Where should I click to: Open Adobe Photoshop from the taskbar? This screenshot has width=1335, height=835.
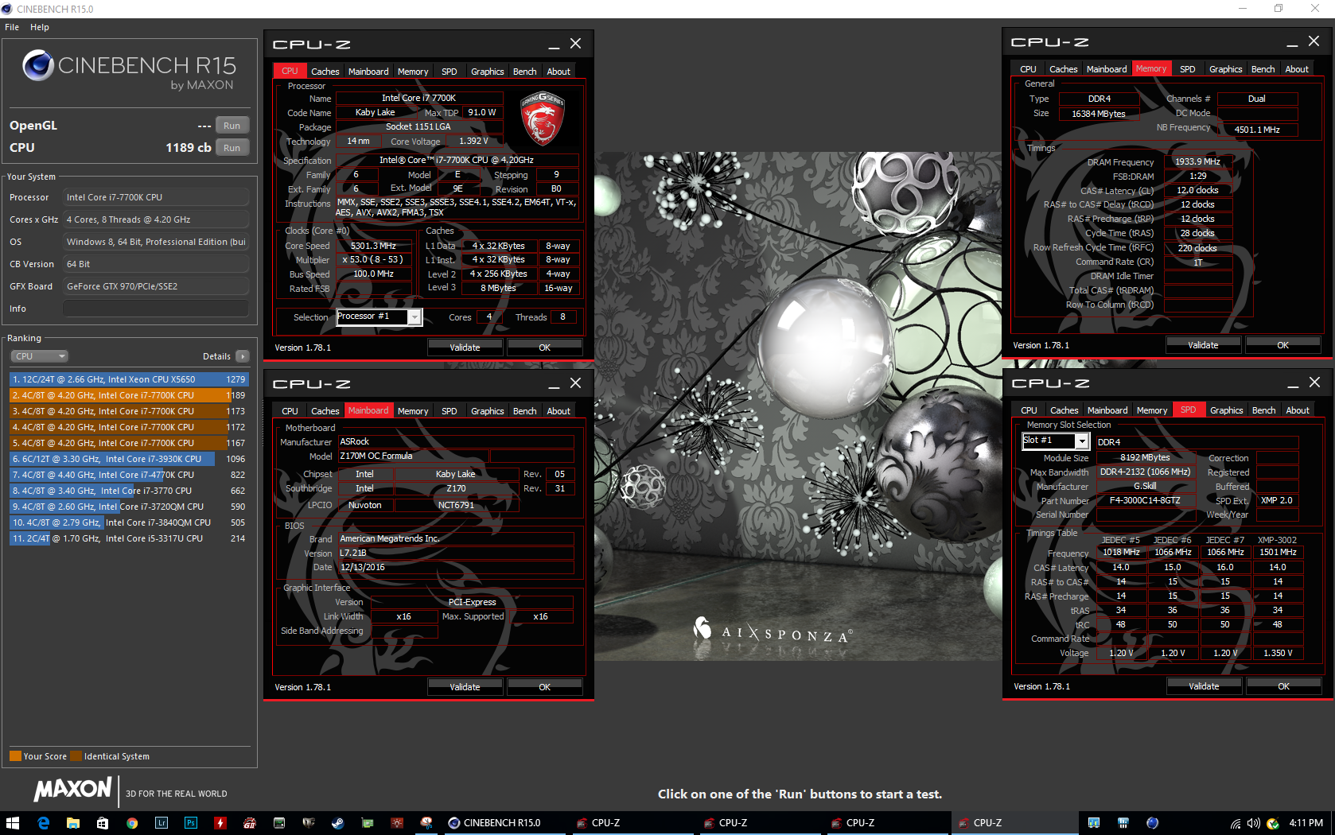coord(191,823)
